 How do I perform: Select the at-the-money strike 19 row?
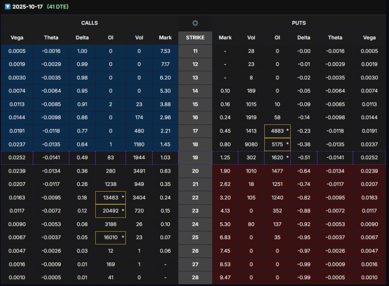(x=195, y=158)
